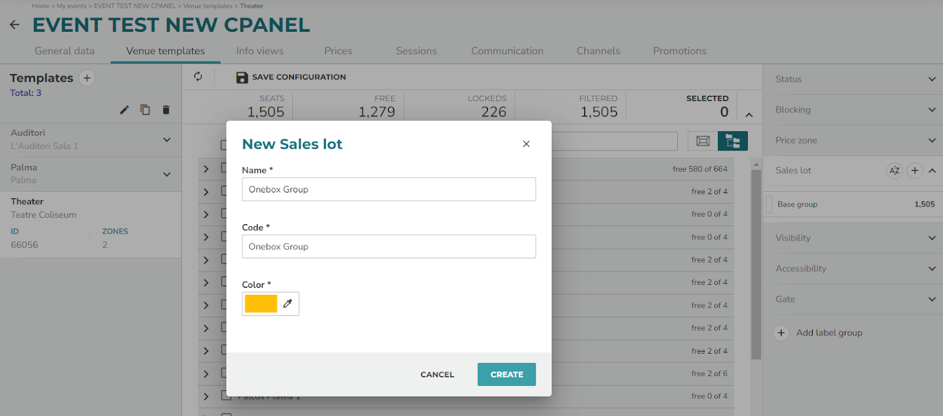Open the Channels tab
The height and width of the screenshot is (416, 943).
tap(598, 51)
